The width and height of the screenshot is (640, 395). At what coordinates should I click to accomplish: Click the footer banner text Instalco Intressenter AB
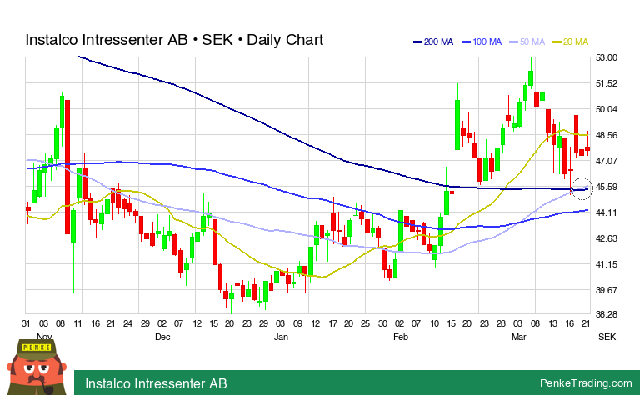point(156,383)
